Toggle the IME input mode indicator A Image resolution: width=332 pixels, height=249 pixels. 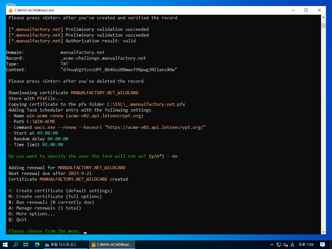click(293, 245)
